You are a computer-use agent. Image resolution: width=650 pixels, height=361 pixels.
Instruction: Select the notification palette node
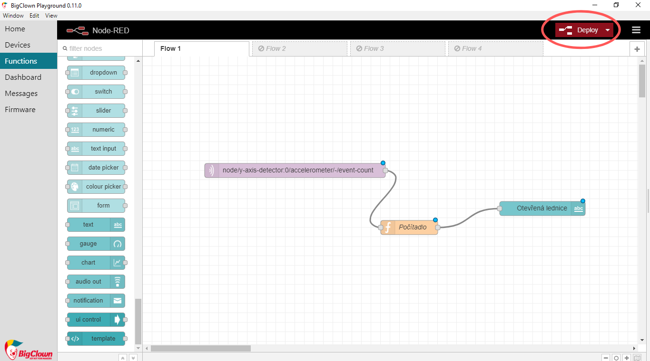click(x=96, y=301)
